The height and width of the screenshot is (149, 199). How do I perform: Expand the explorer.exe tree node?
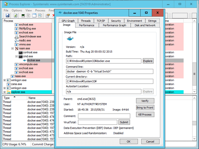[x=5, y=92]
